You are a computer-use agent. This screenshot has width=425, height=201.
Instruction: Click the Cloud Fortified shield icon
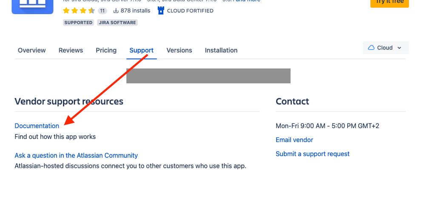(x=161, y=11)
